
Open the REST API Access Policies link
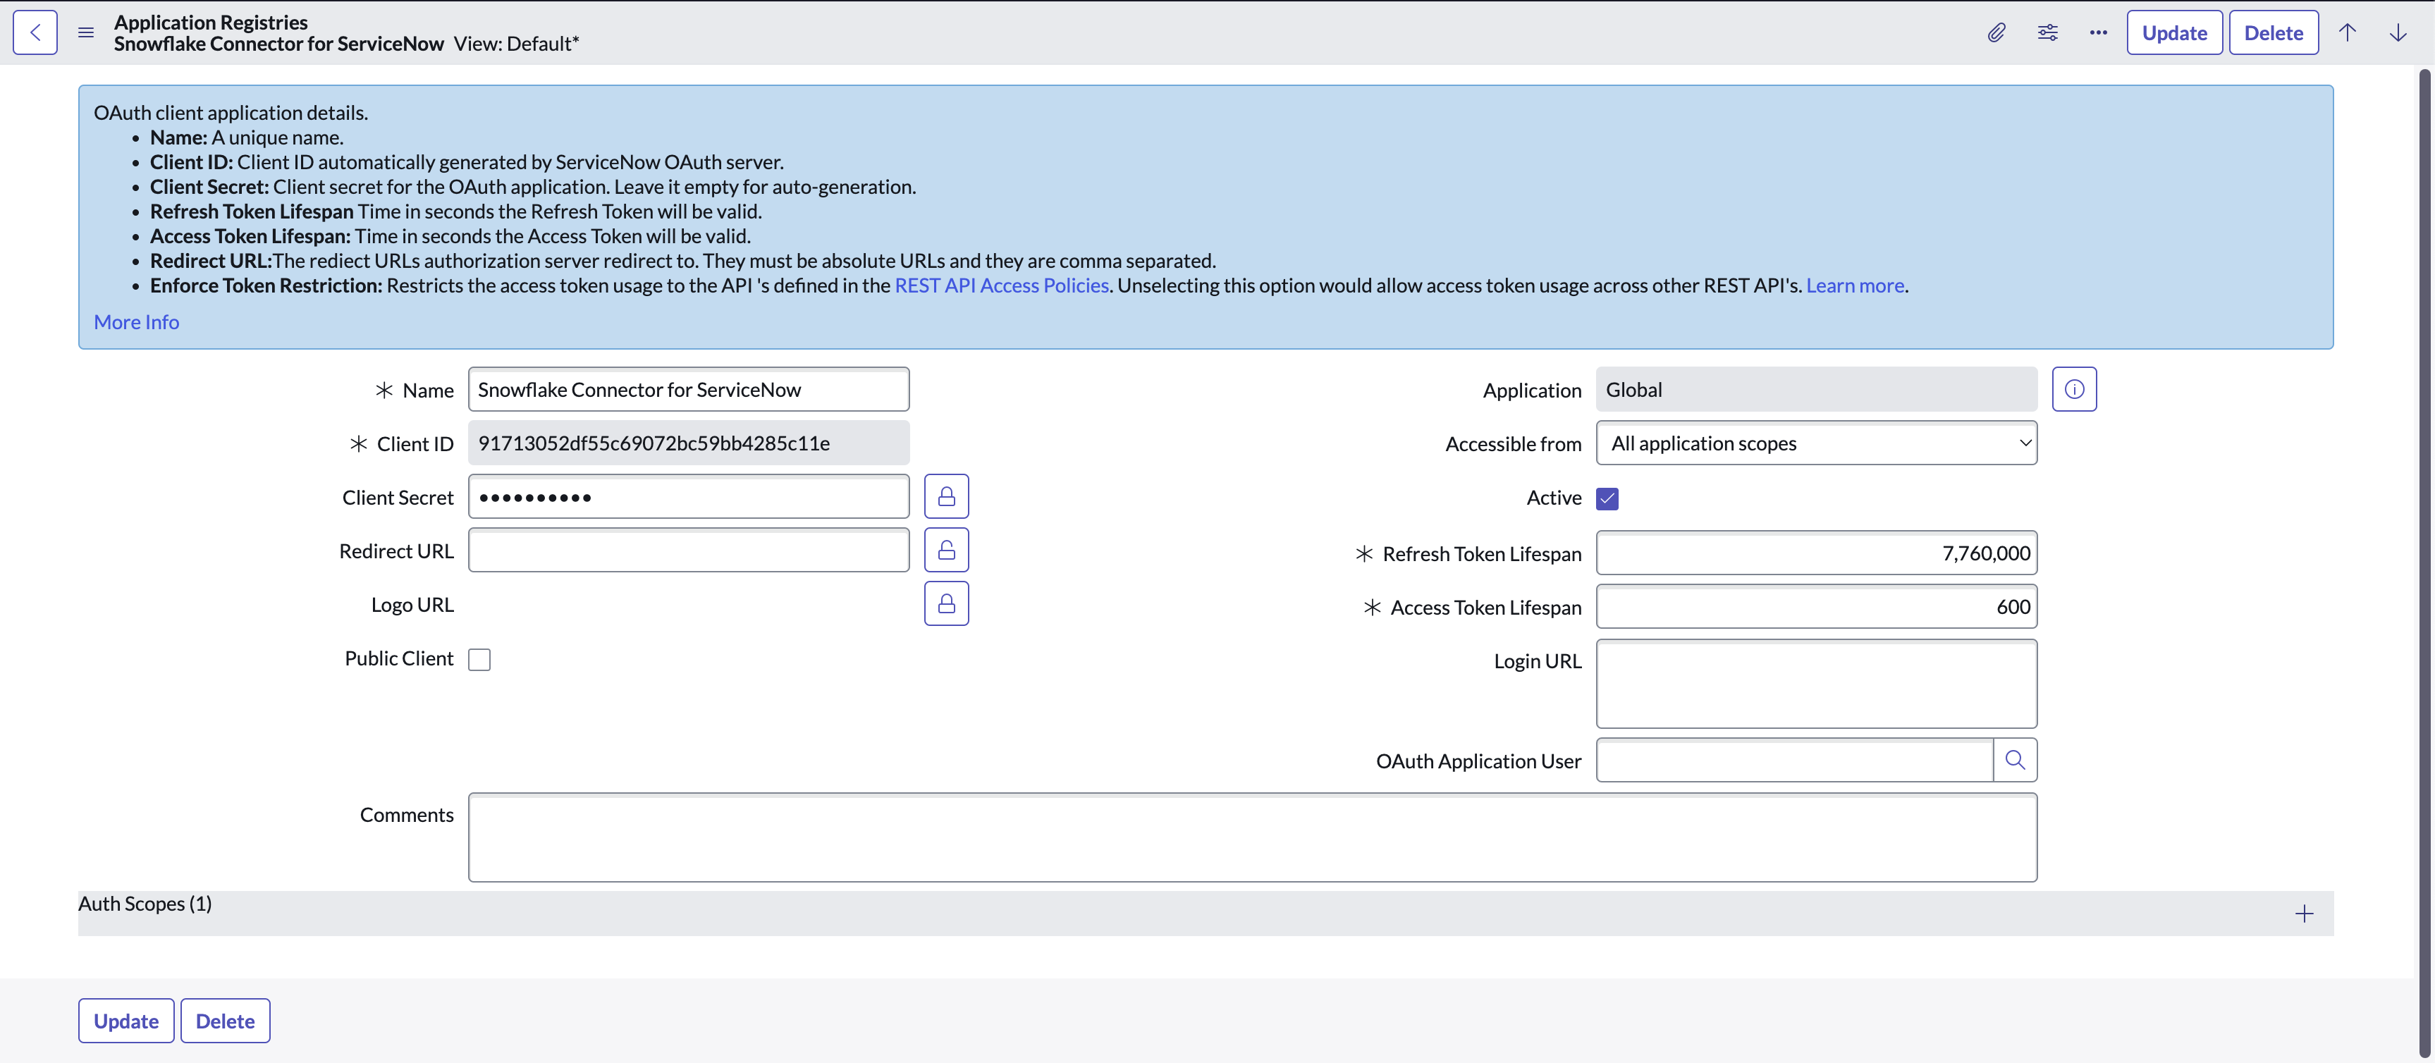click(x=1001, y=284)
